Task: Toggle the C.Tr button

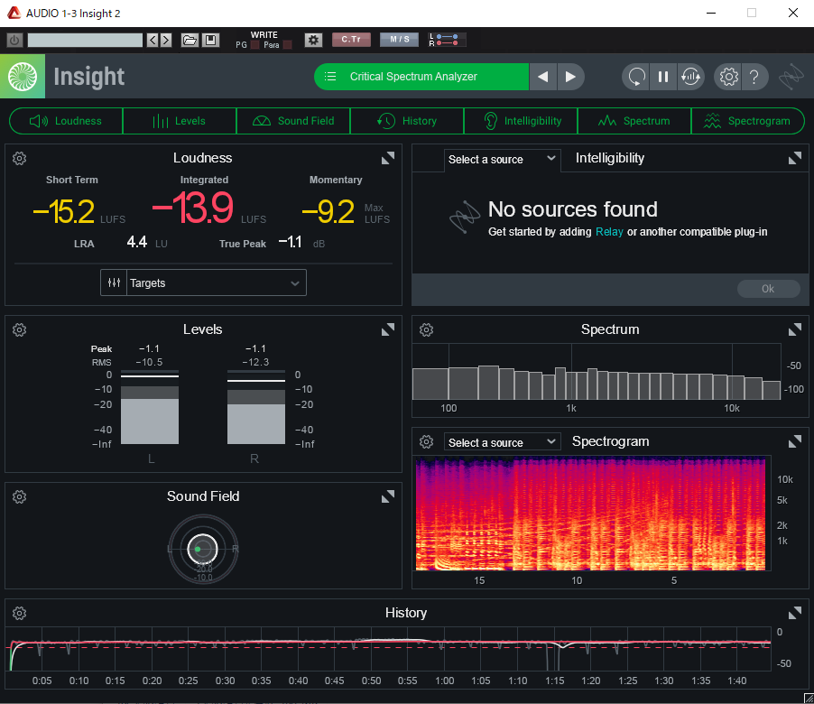Action: (351, 40)
